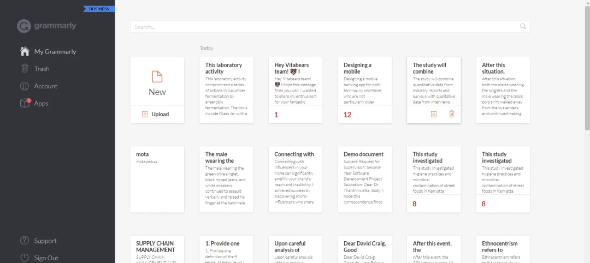Open '1. Provide one' document
This screenshot has height=263, width=590.
tap(227, 249)
